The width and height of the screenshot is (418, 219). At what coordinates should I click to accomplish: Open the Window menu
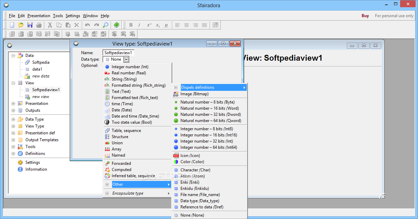click(90, 16)
